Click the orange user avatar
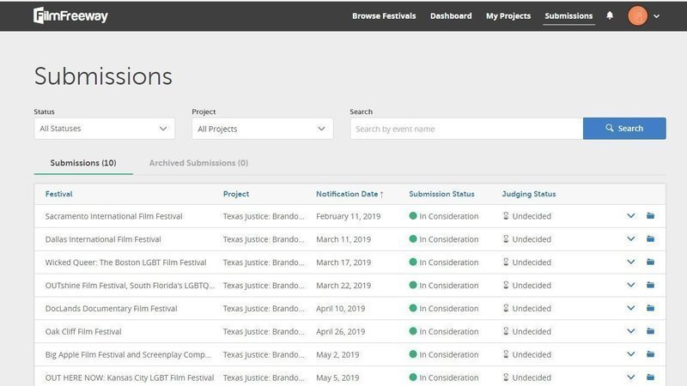Viewport: 687px width, 386px height. [x=637, y=15]
